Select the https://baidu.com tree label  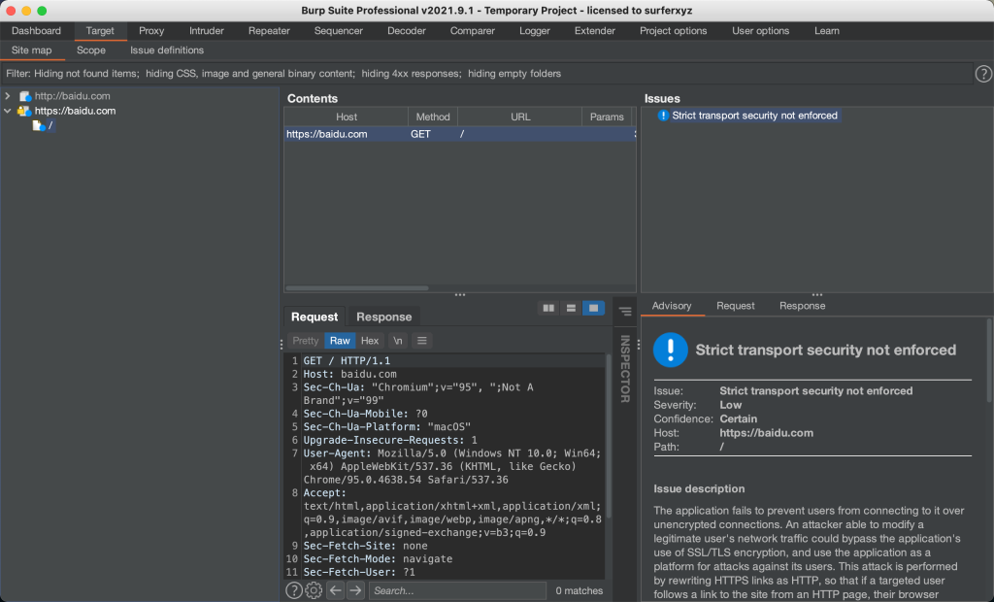point(75,111)
